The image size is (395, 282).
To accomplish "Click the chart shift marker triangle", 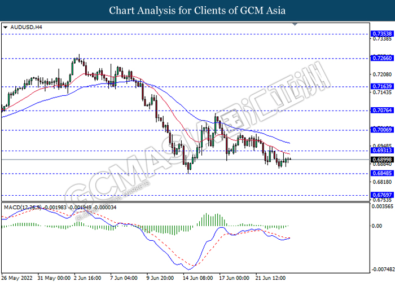I will pyautogui.click(x=295, y=24).
